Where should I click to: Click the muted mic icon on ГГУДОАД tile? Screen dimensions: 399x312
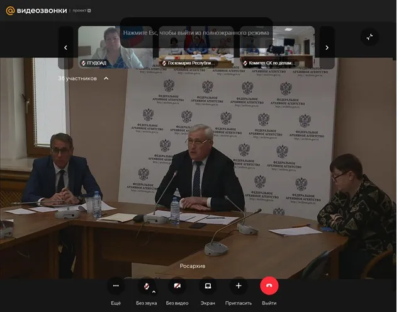click(x=84, y=63)
